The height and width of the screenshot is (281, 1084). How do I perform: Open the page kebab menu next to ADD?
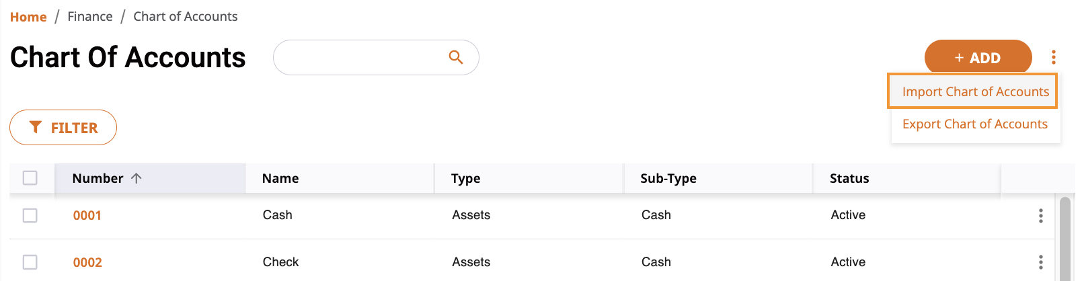click(1054, 57)
